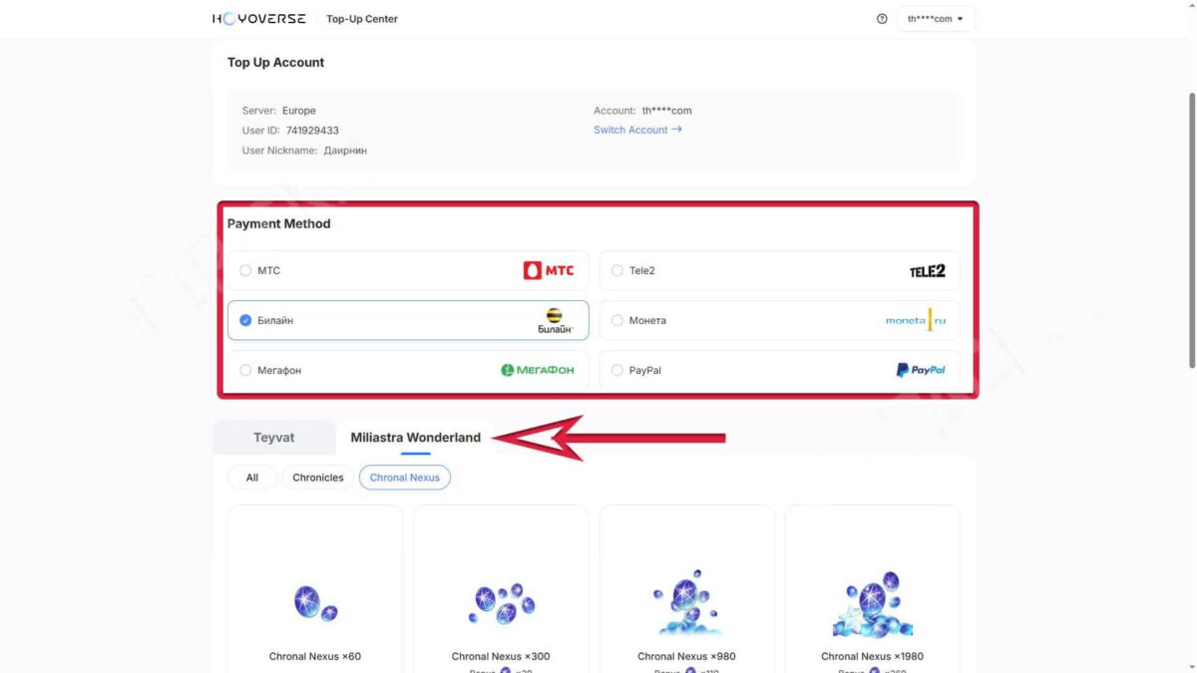The height and width of the screenshot is (673, 1197).
Task: Select the Tele2 payment radio button
Action: pyautogui.click(x=617, y=270)
